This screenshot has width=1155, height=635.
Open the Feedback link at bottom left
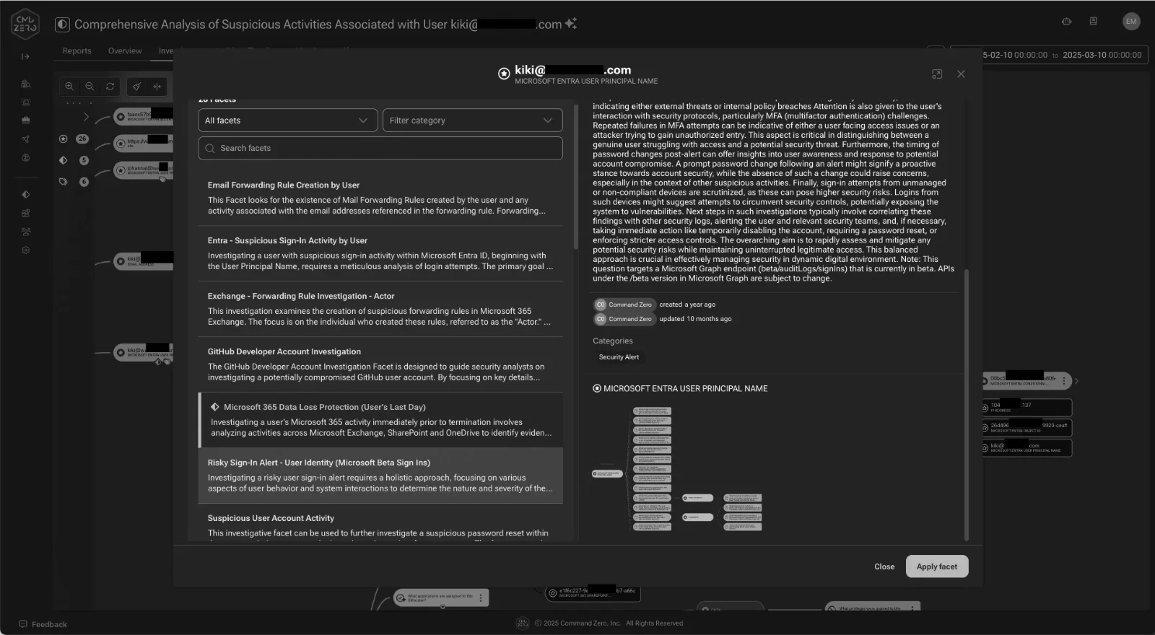coord(43,624)
